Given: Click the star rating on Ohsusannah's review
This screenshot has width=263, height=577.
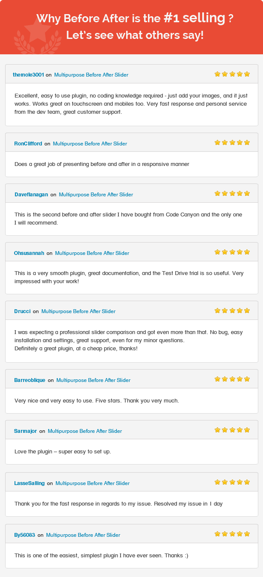Looking at the screenshot, I should click(232, 252).
